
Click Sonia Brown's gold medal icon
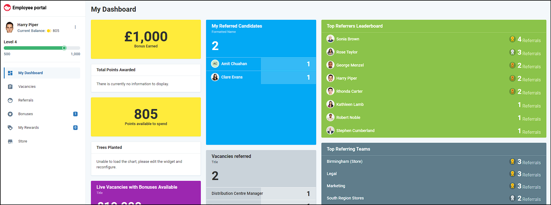pyautogui.click(x=512, y=39)
